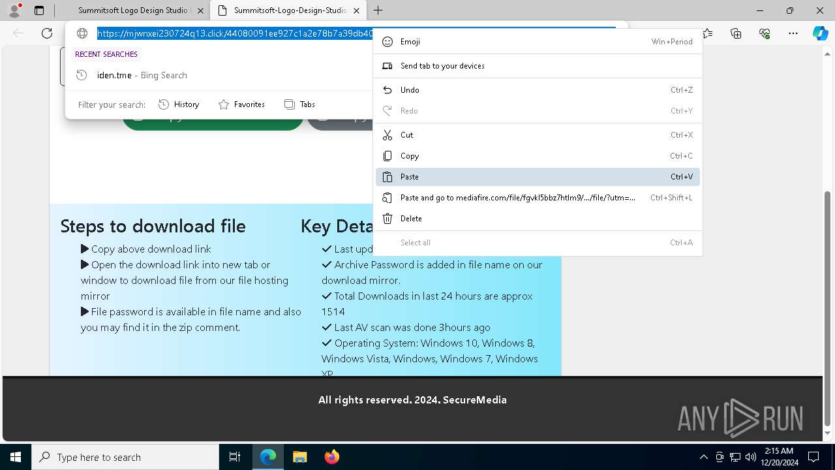The width and height of the screenshot is (835, 470).
Task: Open the tab actions menu icon
Action: click(x=39, y=10)
